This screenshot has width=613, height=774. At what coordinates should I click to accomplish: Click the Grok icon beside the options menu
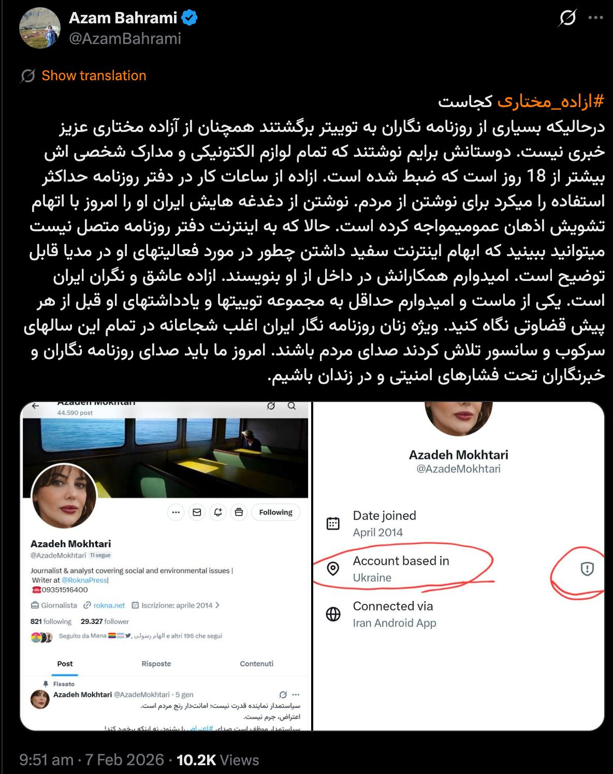(x=567, y=19)
